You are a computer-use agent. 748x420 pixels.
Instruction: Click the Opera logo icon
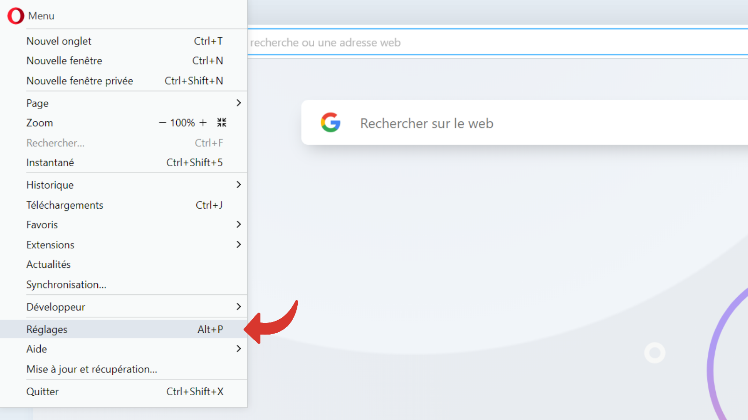15,16
